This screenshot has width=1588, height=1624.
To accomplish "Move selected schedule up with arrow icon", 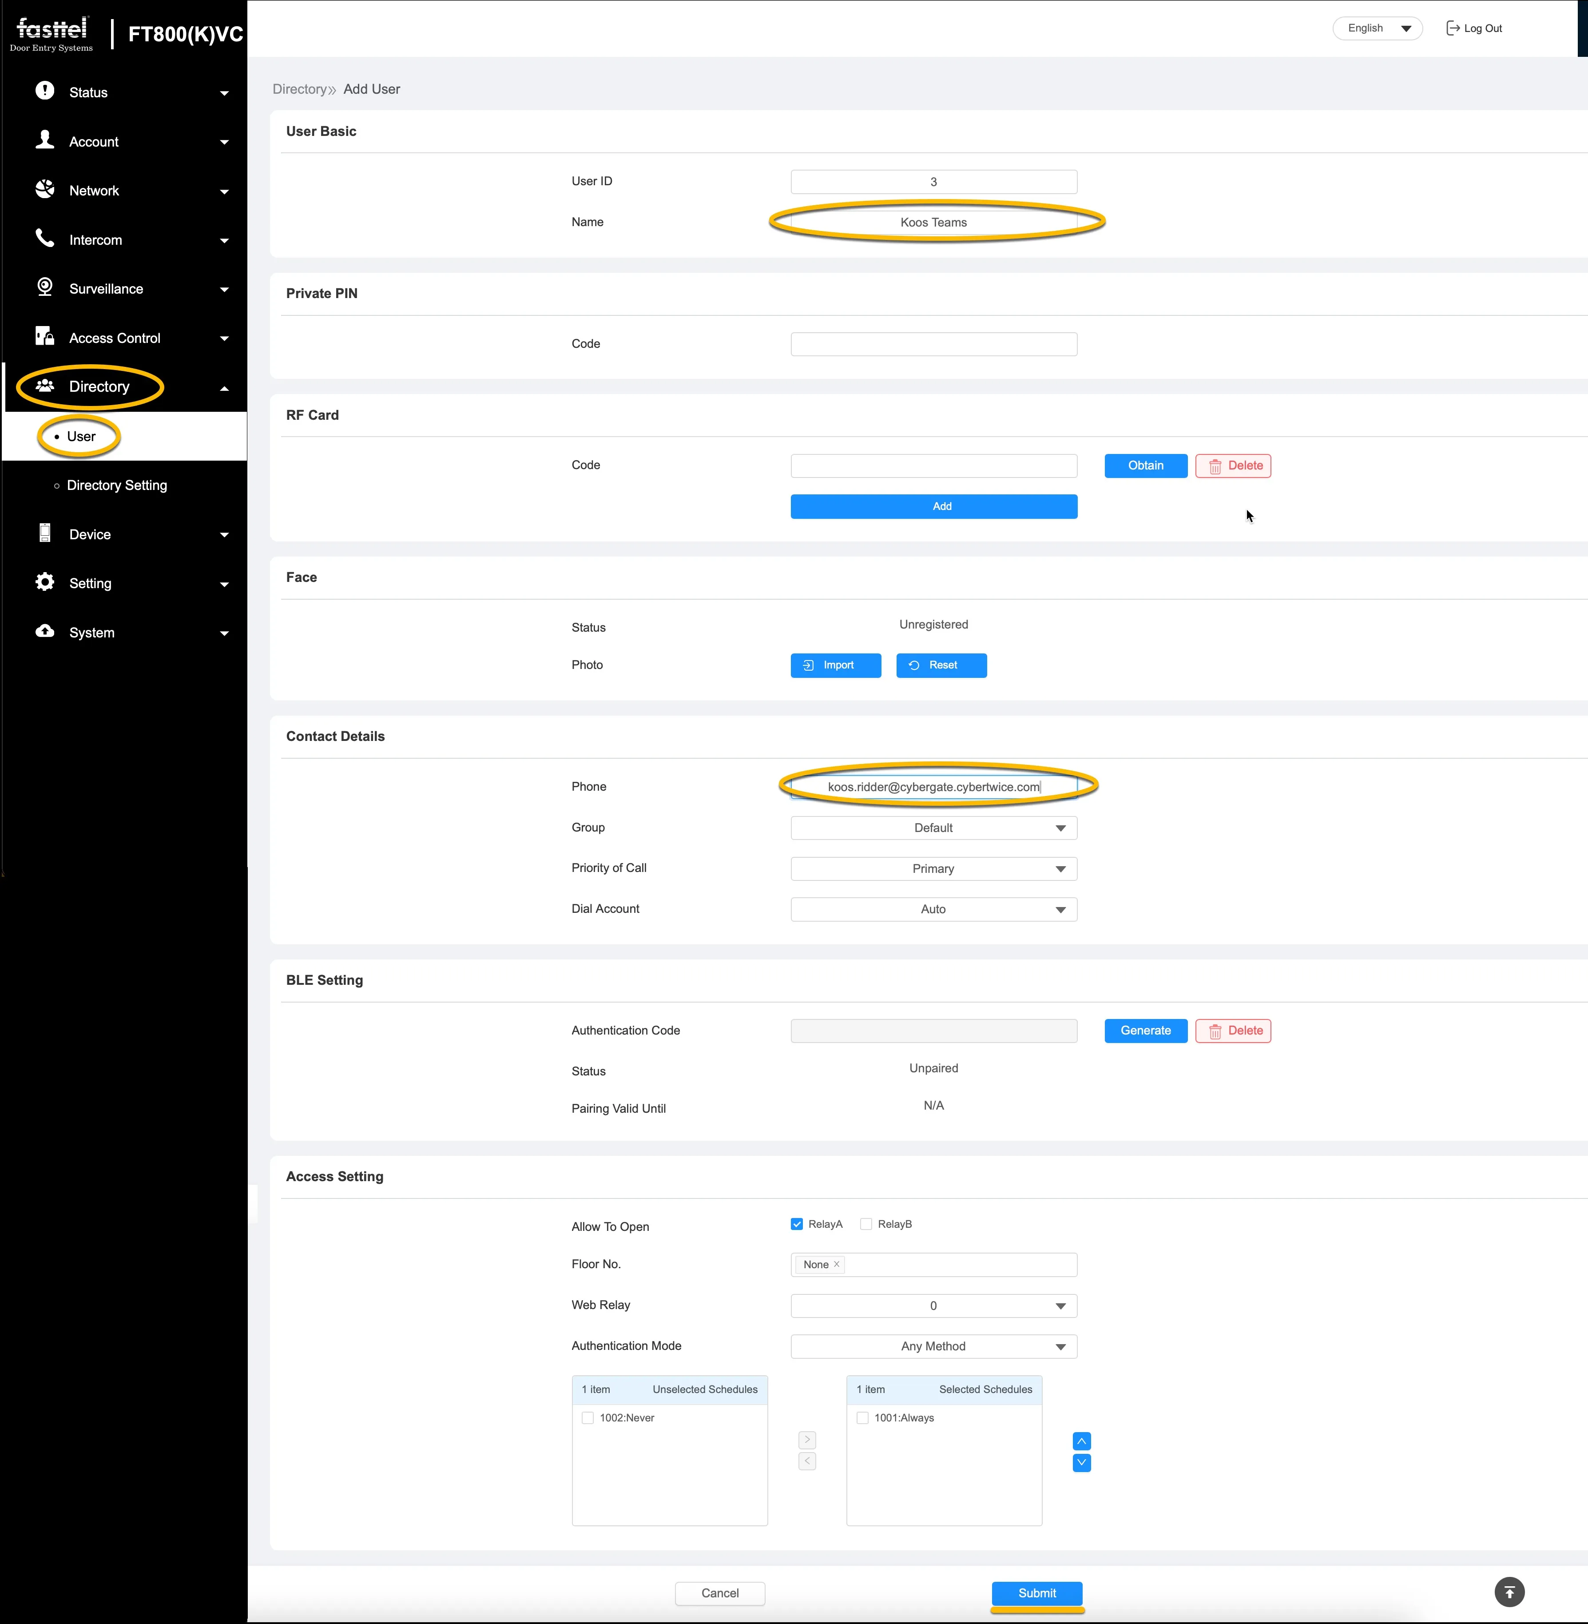I will 1081,1441.
